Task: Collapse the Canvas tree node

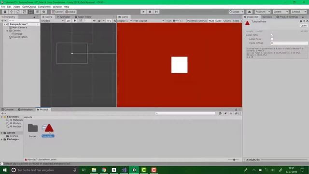Action: pos(7,31)
